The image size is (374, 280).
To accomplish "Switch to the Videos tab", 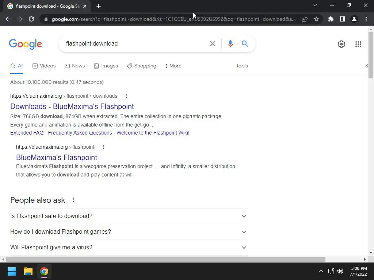I will tap(44, 66).
